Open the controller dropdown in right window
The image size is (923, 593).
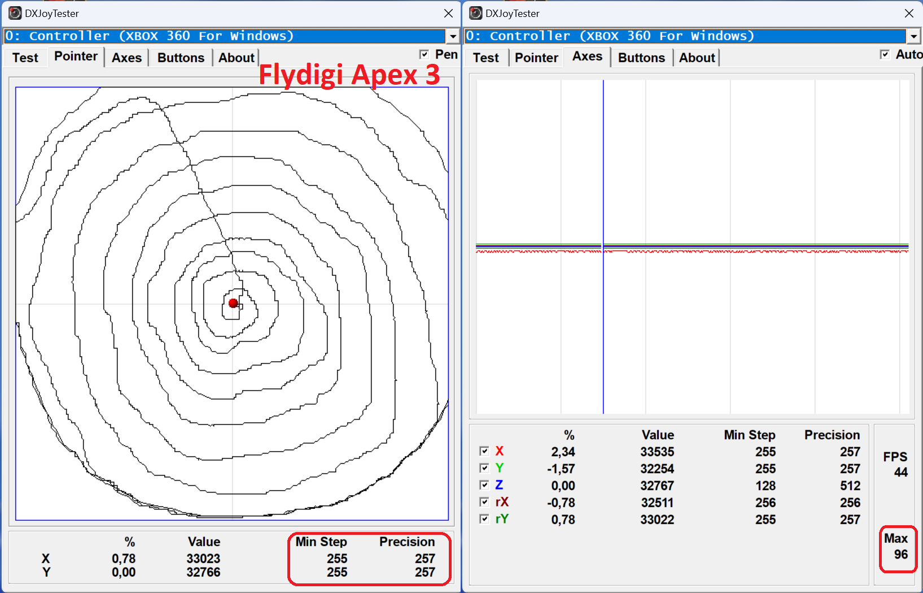913,36
